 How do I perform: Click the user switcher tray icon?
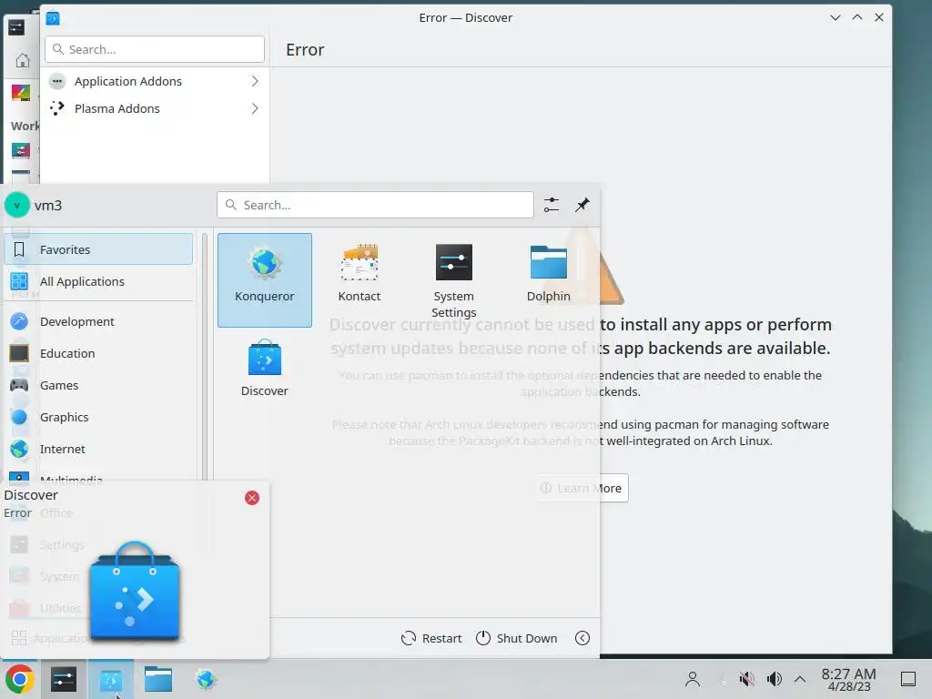693,679
